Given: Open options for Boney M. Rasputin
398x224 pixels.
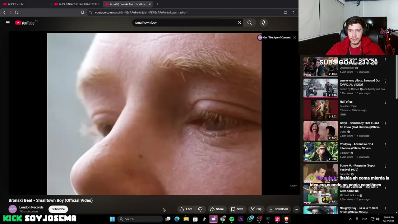Looking at the screenshot, I should click(x=385, y=166).
